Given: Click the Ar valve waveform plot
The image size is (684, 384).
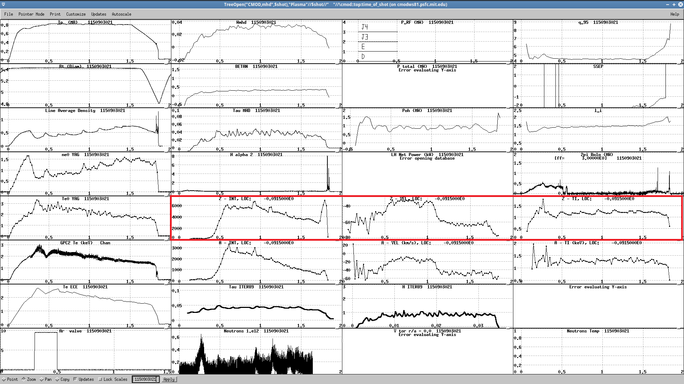Looking at the screenshot, I should pos(85,351).
